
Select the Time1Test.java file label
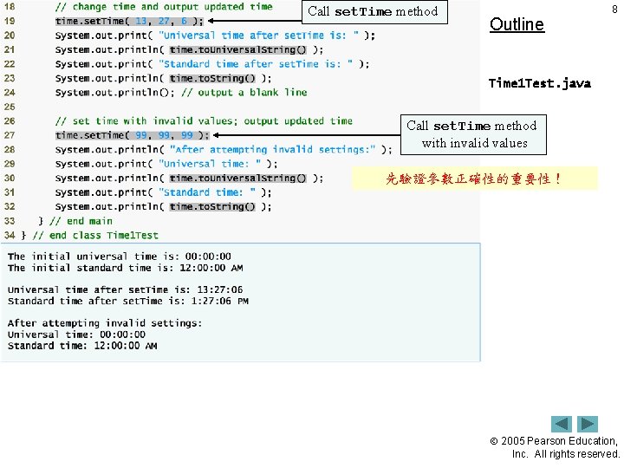point(540,83)
